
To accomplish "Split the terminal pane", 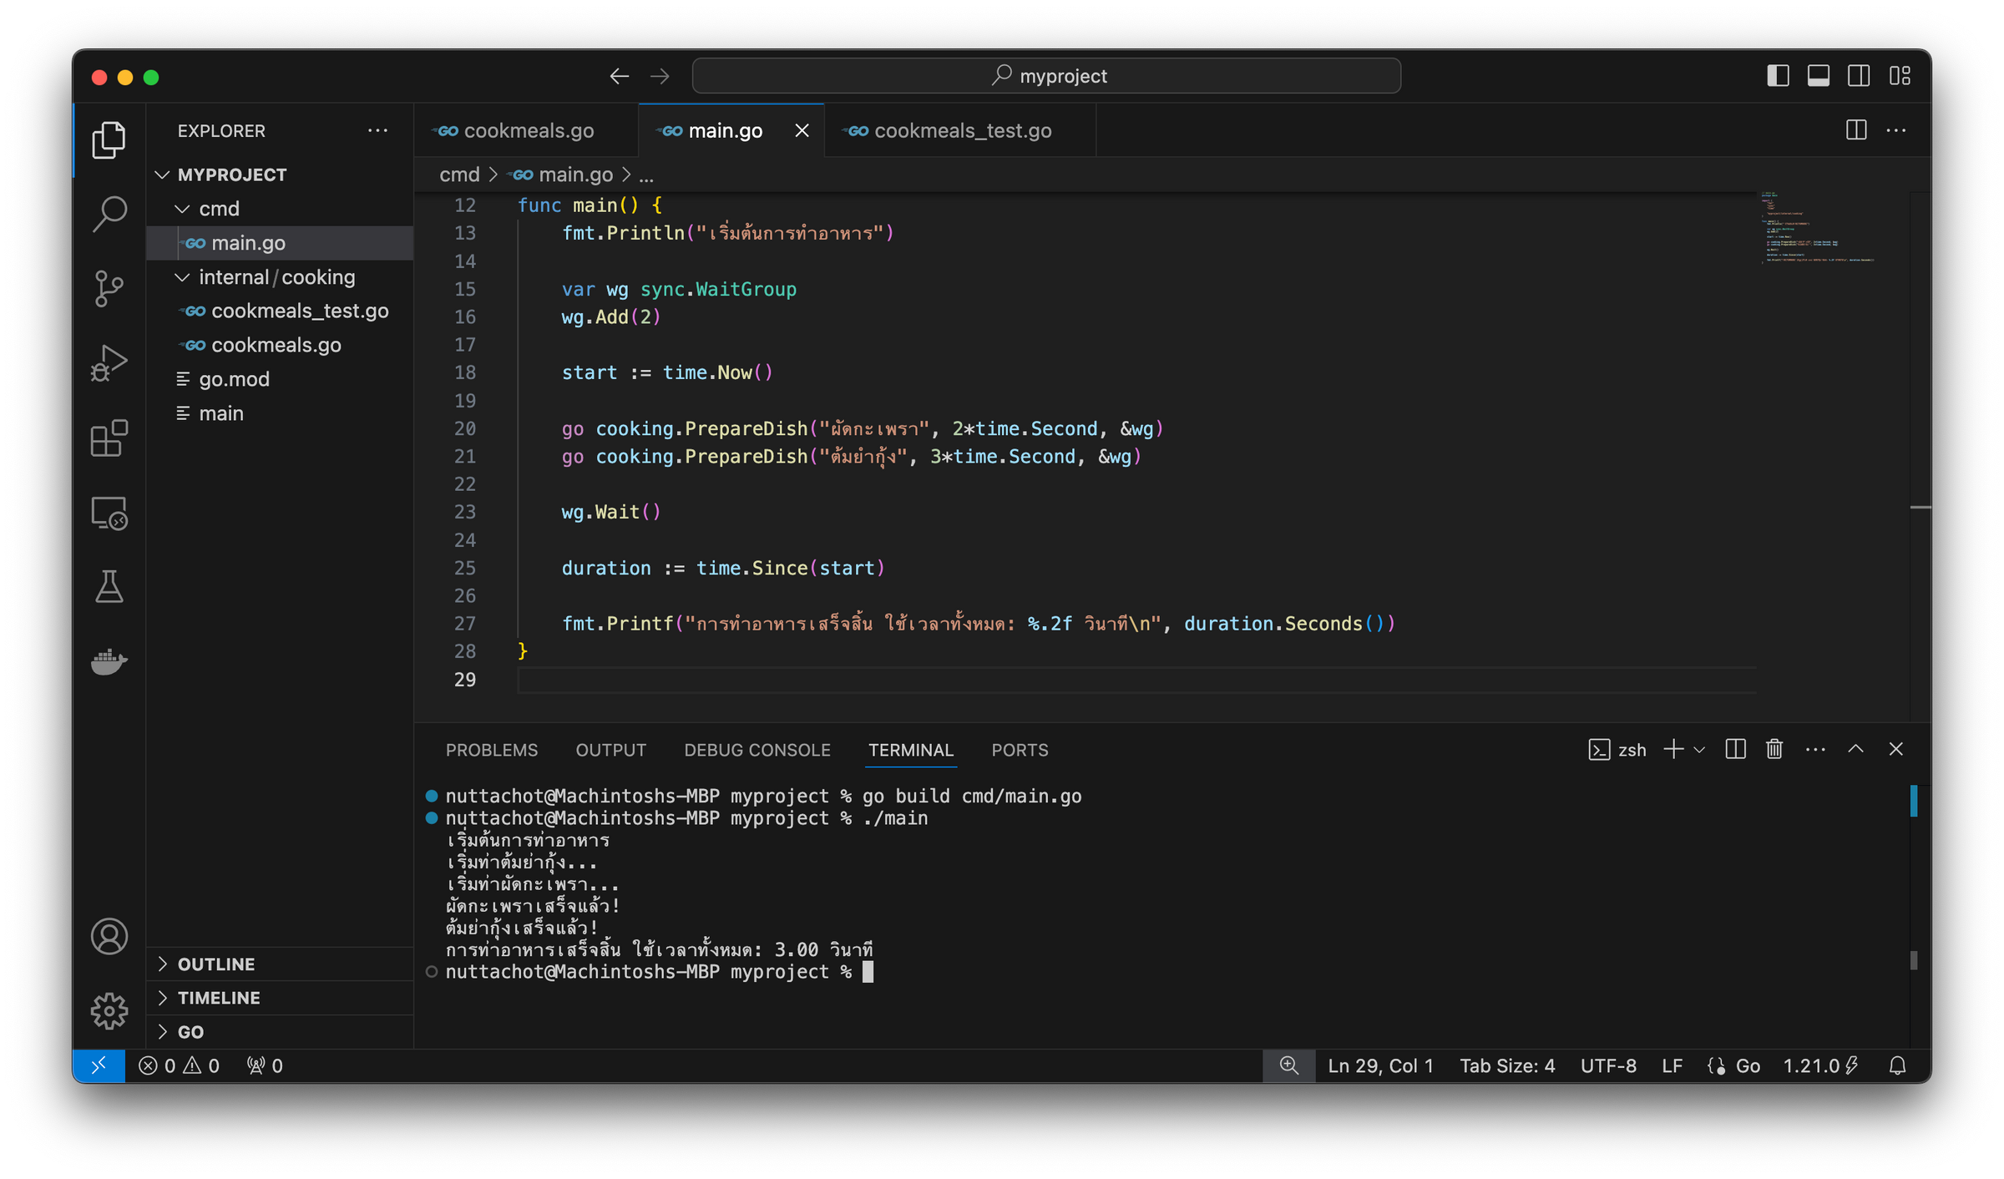I will click(1734, 749).
